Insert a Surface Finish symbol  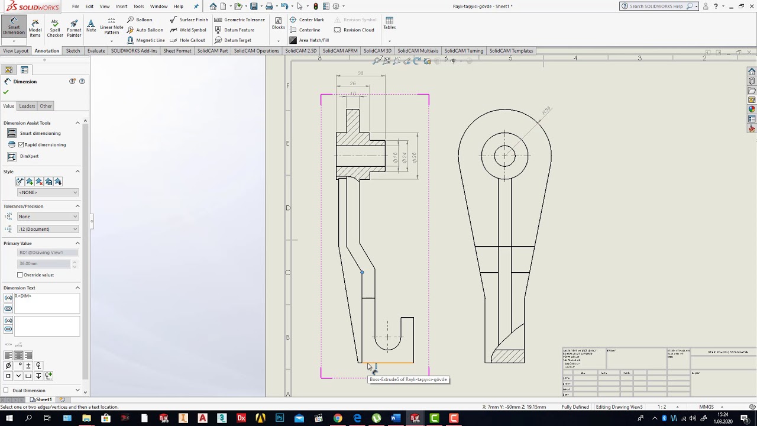click(189, 20)
